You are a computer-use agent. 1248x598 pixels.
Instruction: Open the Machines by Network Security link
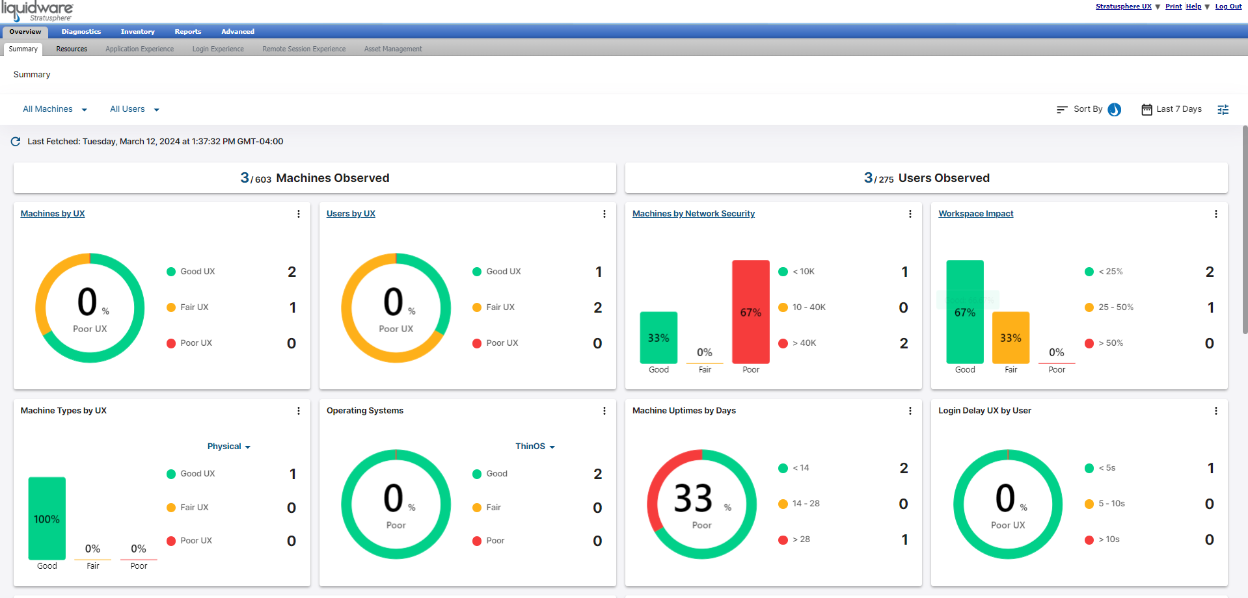point(694,214)
